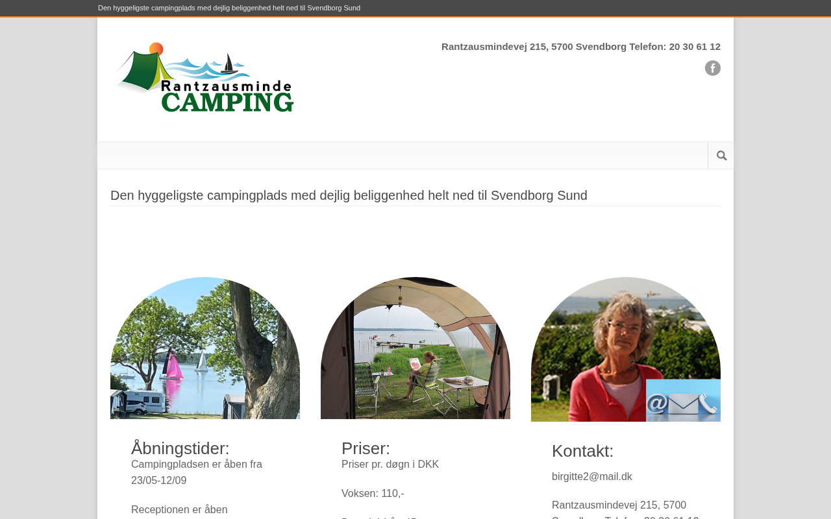Select the Åbningstider heading
This screenshot has width=831, height=519.
click(180, 448)
